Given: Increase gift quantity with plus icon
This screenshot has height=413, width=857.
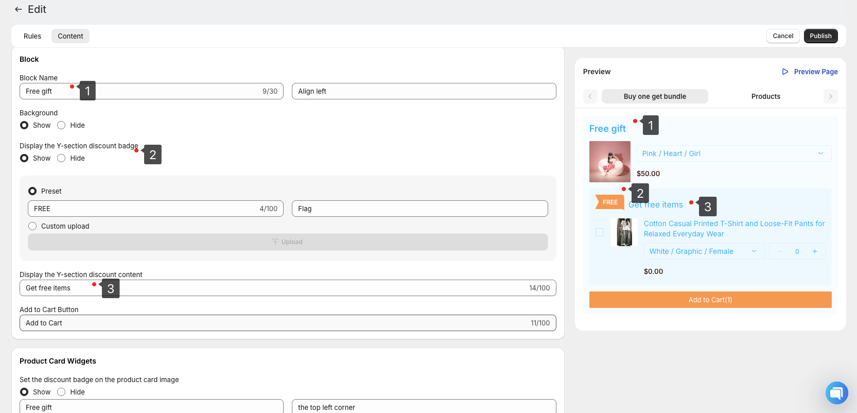Looking at the screenshot, I should pyautogui.click(x=815, y=251).
